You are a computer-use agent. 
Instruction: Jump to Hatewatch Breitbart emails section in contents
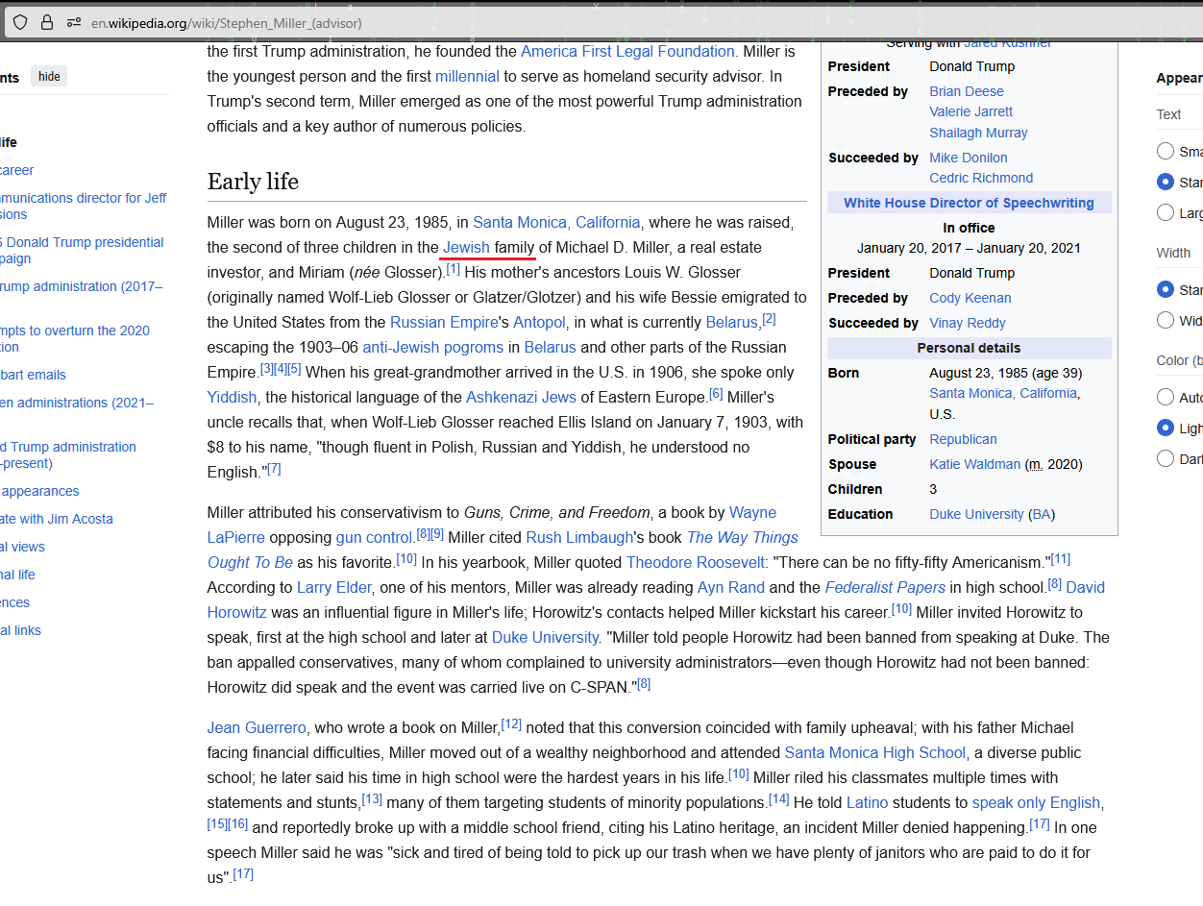[x=33, y=375]
